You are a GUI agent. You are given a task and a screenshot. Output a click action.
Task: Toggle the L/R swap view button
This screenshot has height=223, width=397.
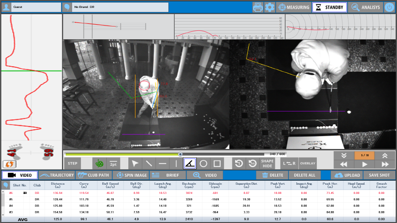[289, 164]
